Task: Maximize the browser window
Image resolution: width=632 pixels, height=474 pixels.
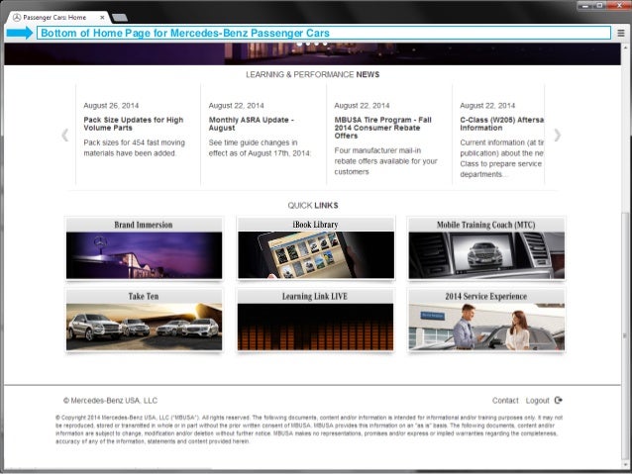Action: point(599,5)
